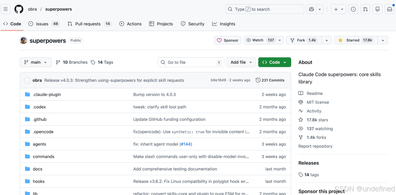Toggle the Starred button

[356, 40]
